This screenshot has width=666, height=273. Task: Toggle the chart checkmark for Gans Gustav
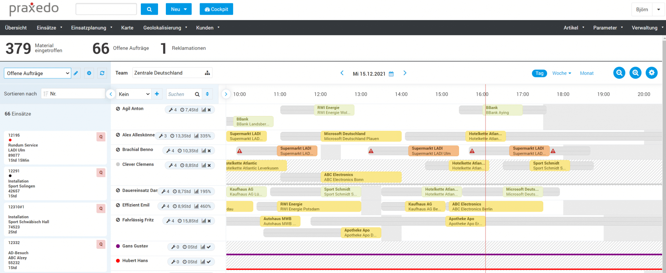coord(206,247)
